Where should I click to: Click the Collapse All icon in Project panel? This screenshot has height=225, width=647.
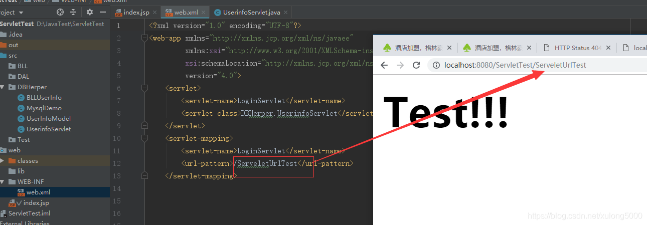tap(74, 12)
